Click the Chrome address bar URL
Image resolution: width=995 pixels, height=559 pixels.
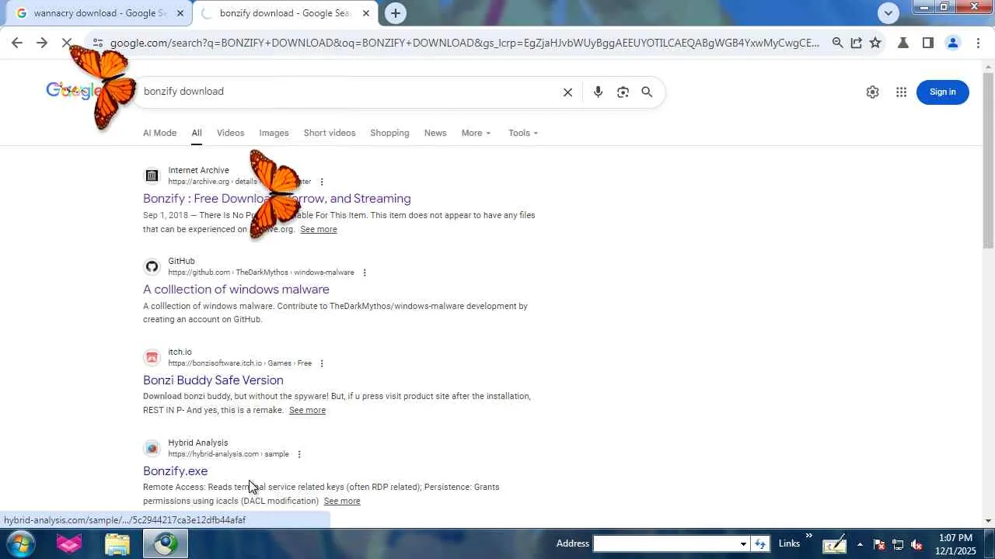coord(465,43)
